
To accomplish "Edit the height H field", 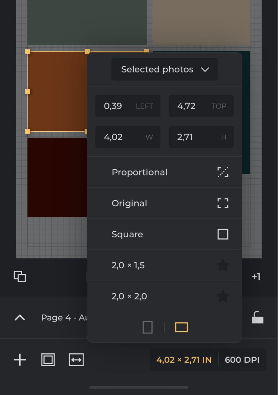I will (x=201, y=137).
